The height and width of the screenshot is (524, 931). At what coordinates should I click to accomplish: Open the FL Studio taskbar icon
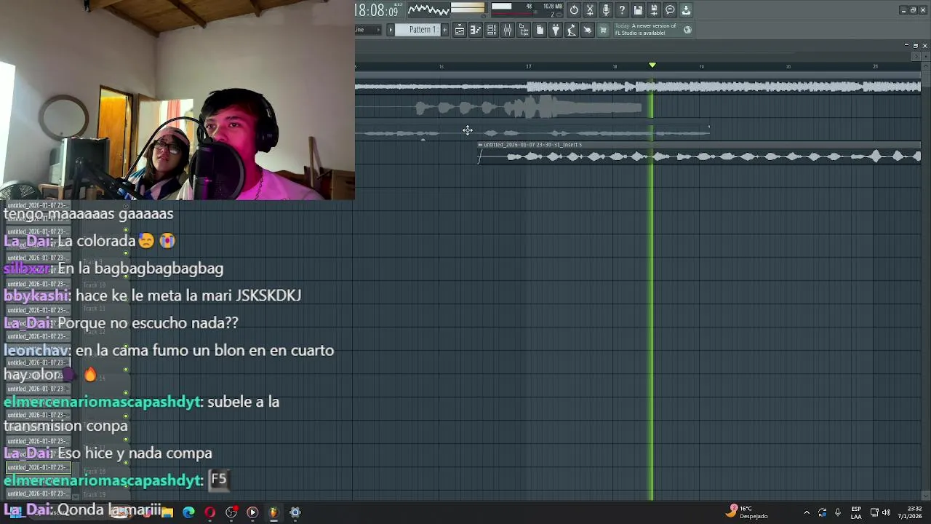tap(273, 512)
